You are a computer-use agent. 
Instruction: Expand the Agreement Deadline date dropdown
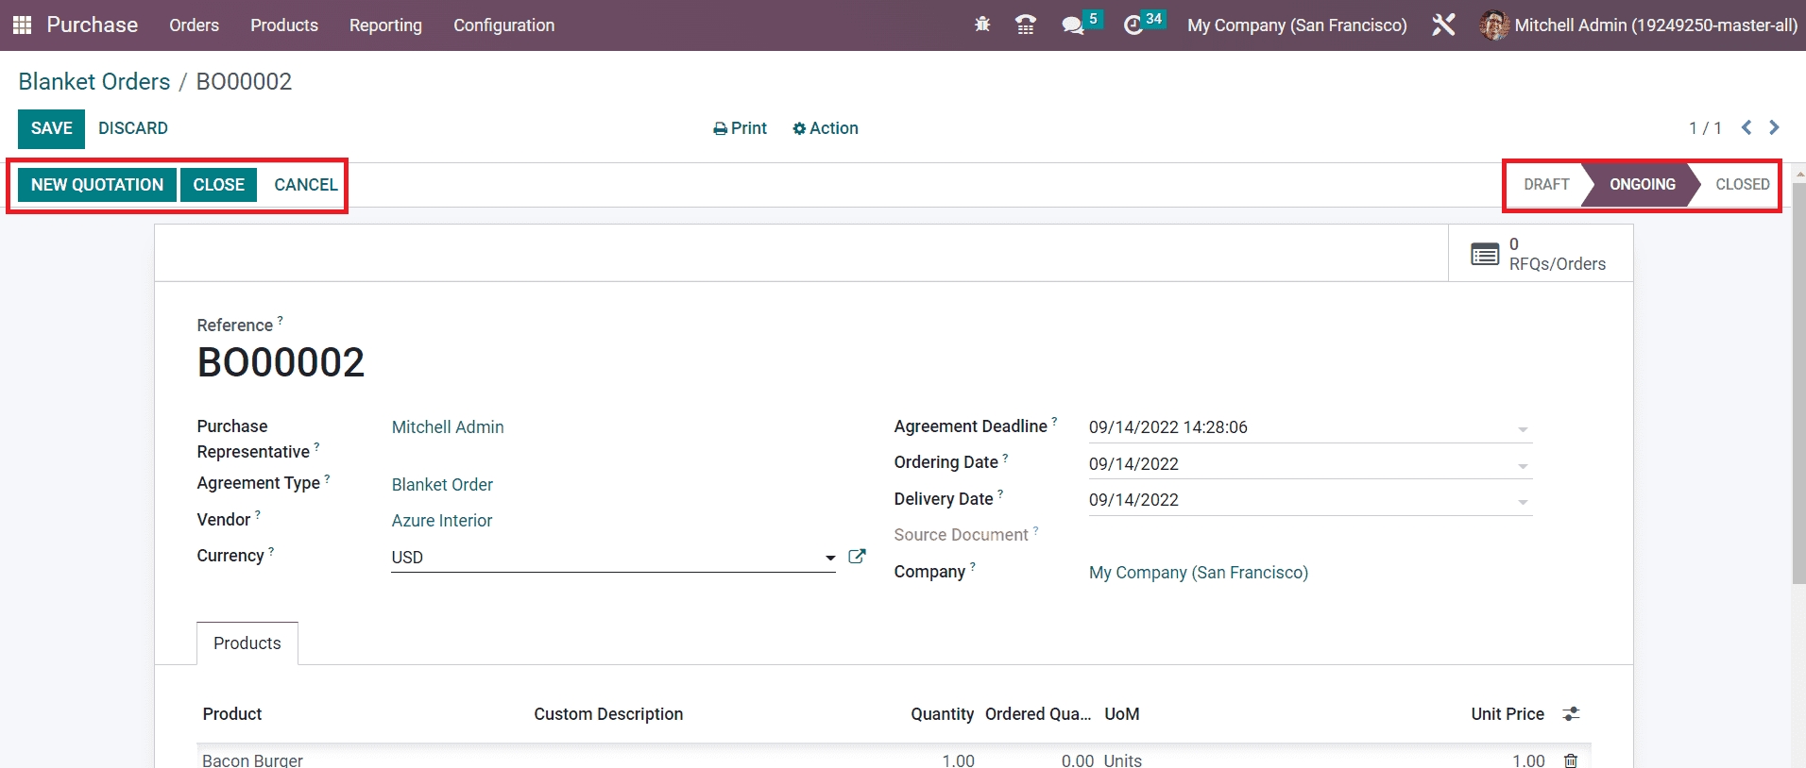(1522, 428)
